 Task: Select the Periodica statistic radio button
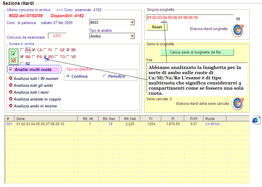[105, 76]
